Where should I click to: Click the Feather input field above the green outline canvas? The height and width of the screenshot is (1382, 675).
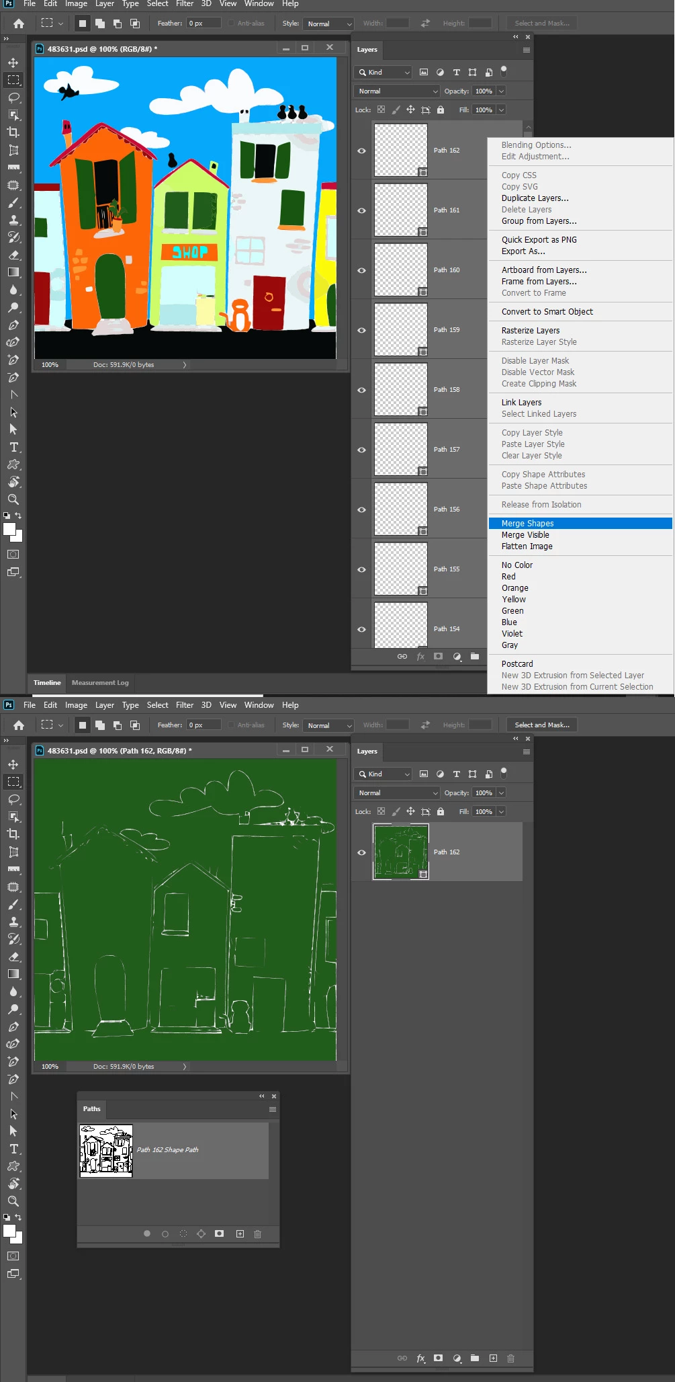click(204, 725)
